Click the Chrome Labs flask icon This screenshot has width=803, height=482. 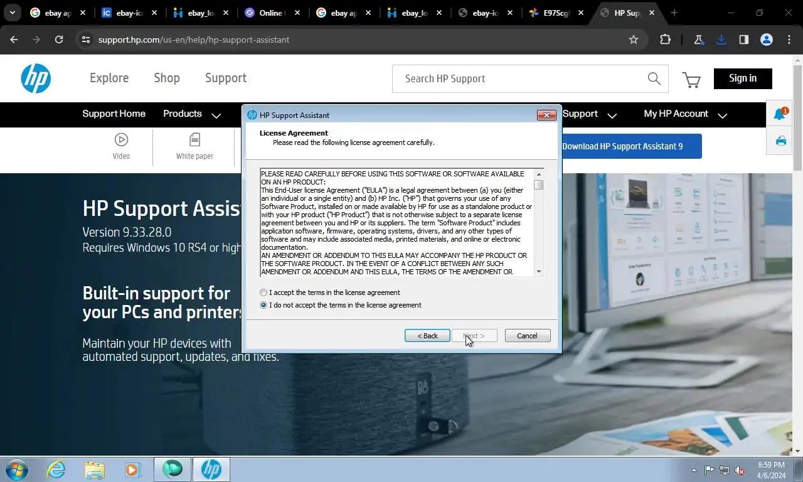point(698,40)
